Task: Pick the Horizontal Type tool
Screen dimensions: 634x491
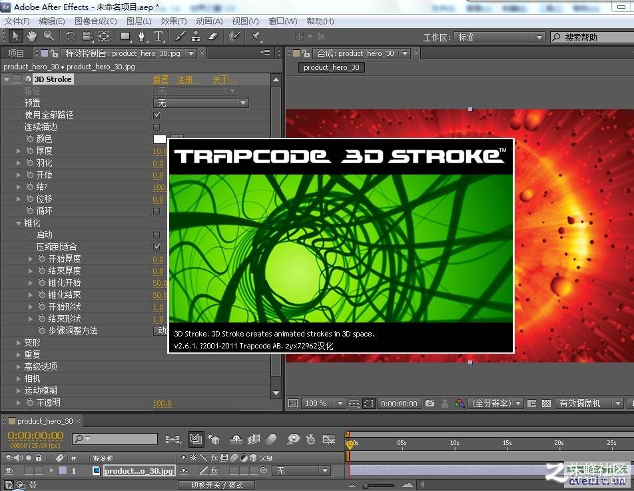Action: pyautogui.click(x=159, y=37)
